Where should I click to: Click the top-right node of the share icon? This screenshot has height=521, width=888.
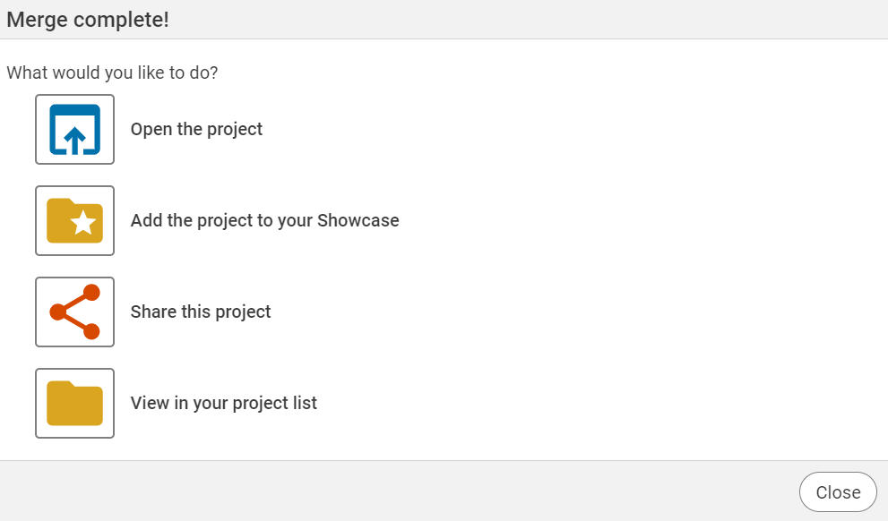(x=91, y=293)
